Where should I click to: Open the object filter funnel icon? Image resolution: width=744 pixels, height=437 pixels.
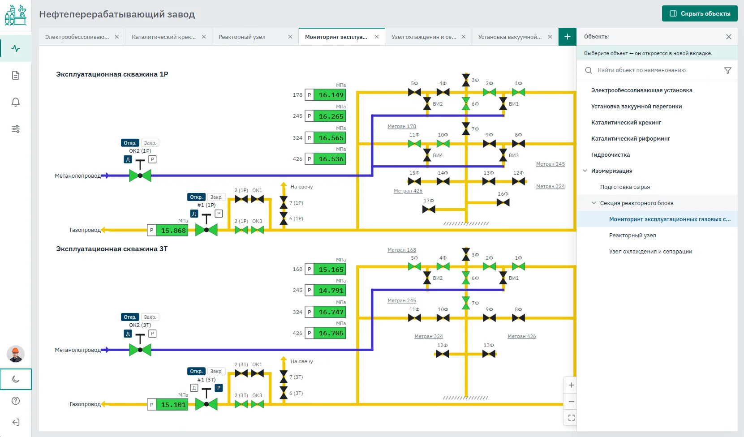(728, 70)
